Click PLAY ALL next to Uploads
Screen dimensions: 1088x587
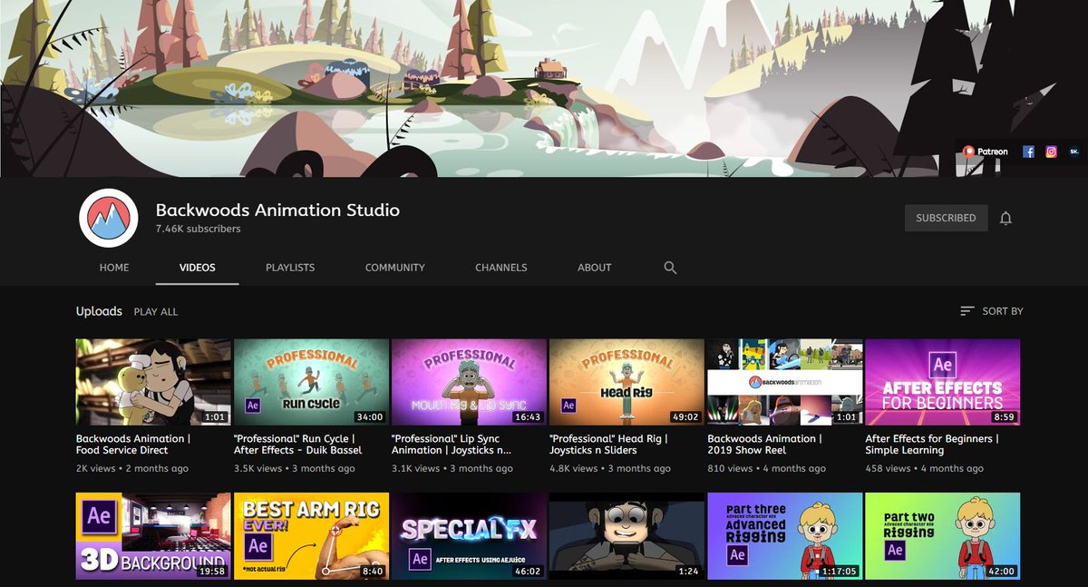click(x=156, y=311)
